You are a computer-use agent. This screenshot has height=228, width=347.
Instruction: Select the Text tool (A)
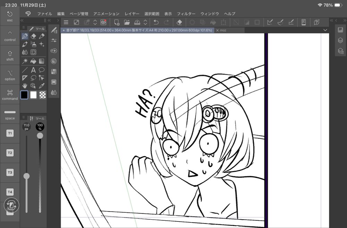pyautogui.click(x=33, y=70)
